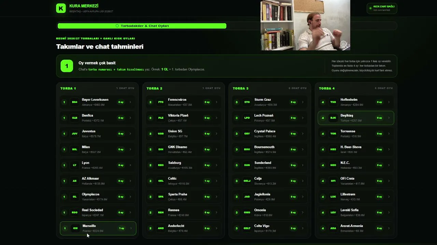Select the Jagiellonia team name
The height and width of the screenshot is (245, 437).
point(262,194)
